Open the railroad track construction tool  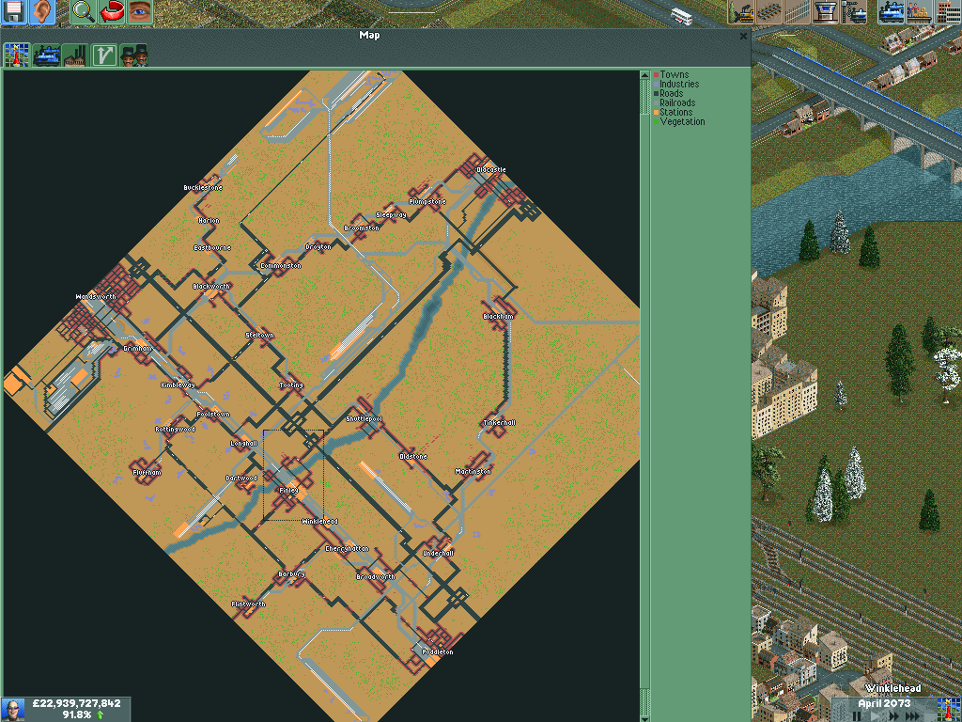pyautogui.click(x=769, y=11)
